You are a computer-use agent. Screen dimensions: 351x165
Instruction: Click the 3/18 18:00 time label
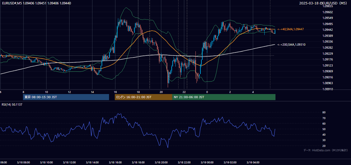coord(138,162)
